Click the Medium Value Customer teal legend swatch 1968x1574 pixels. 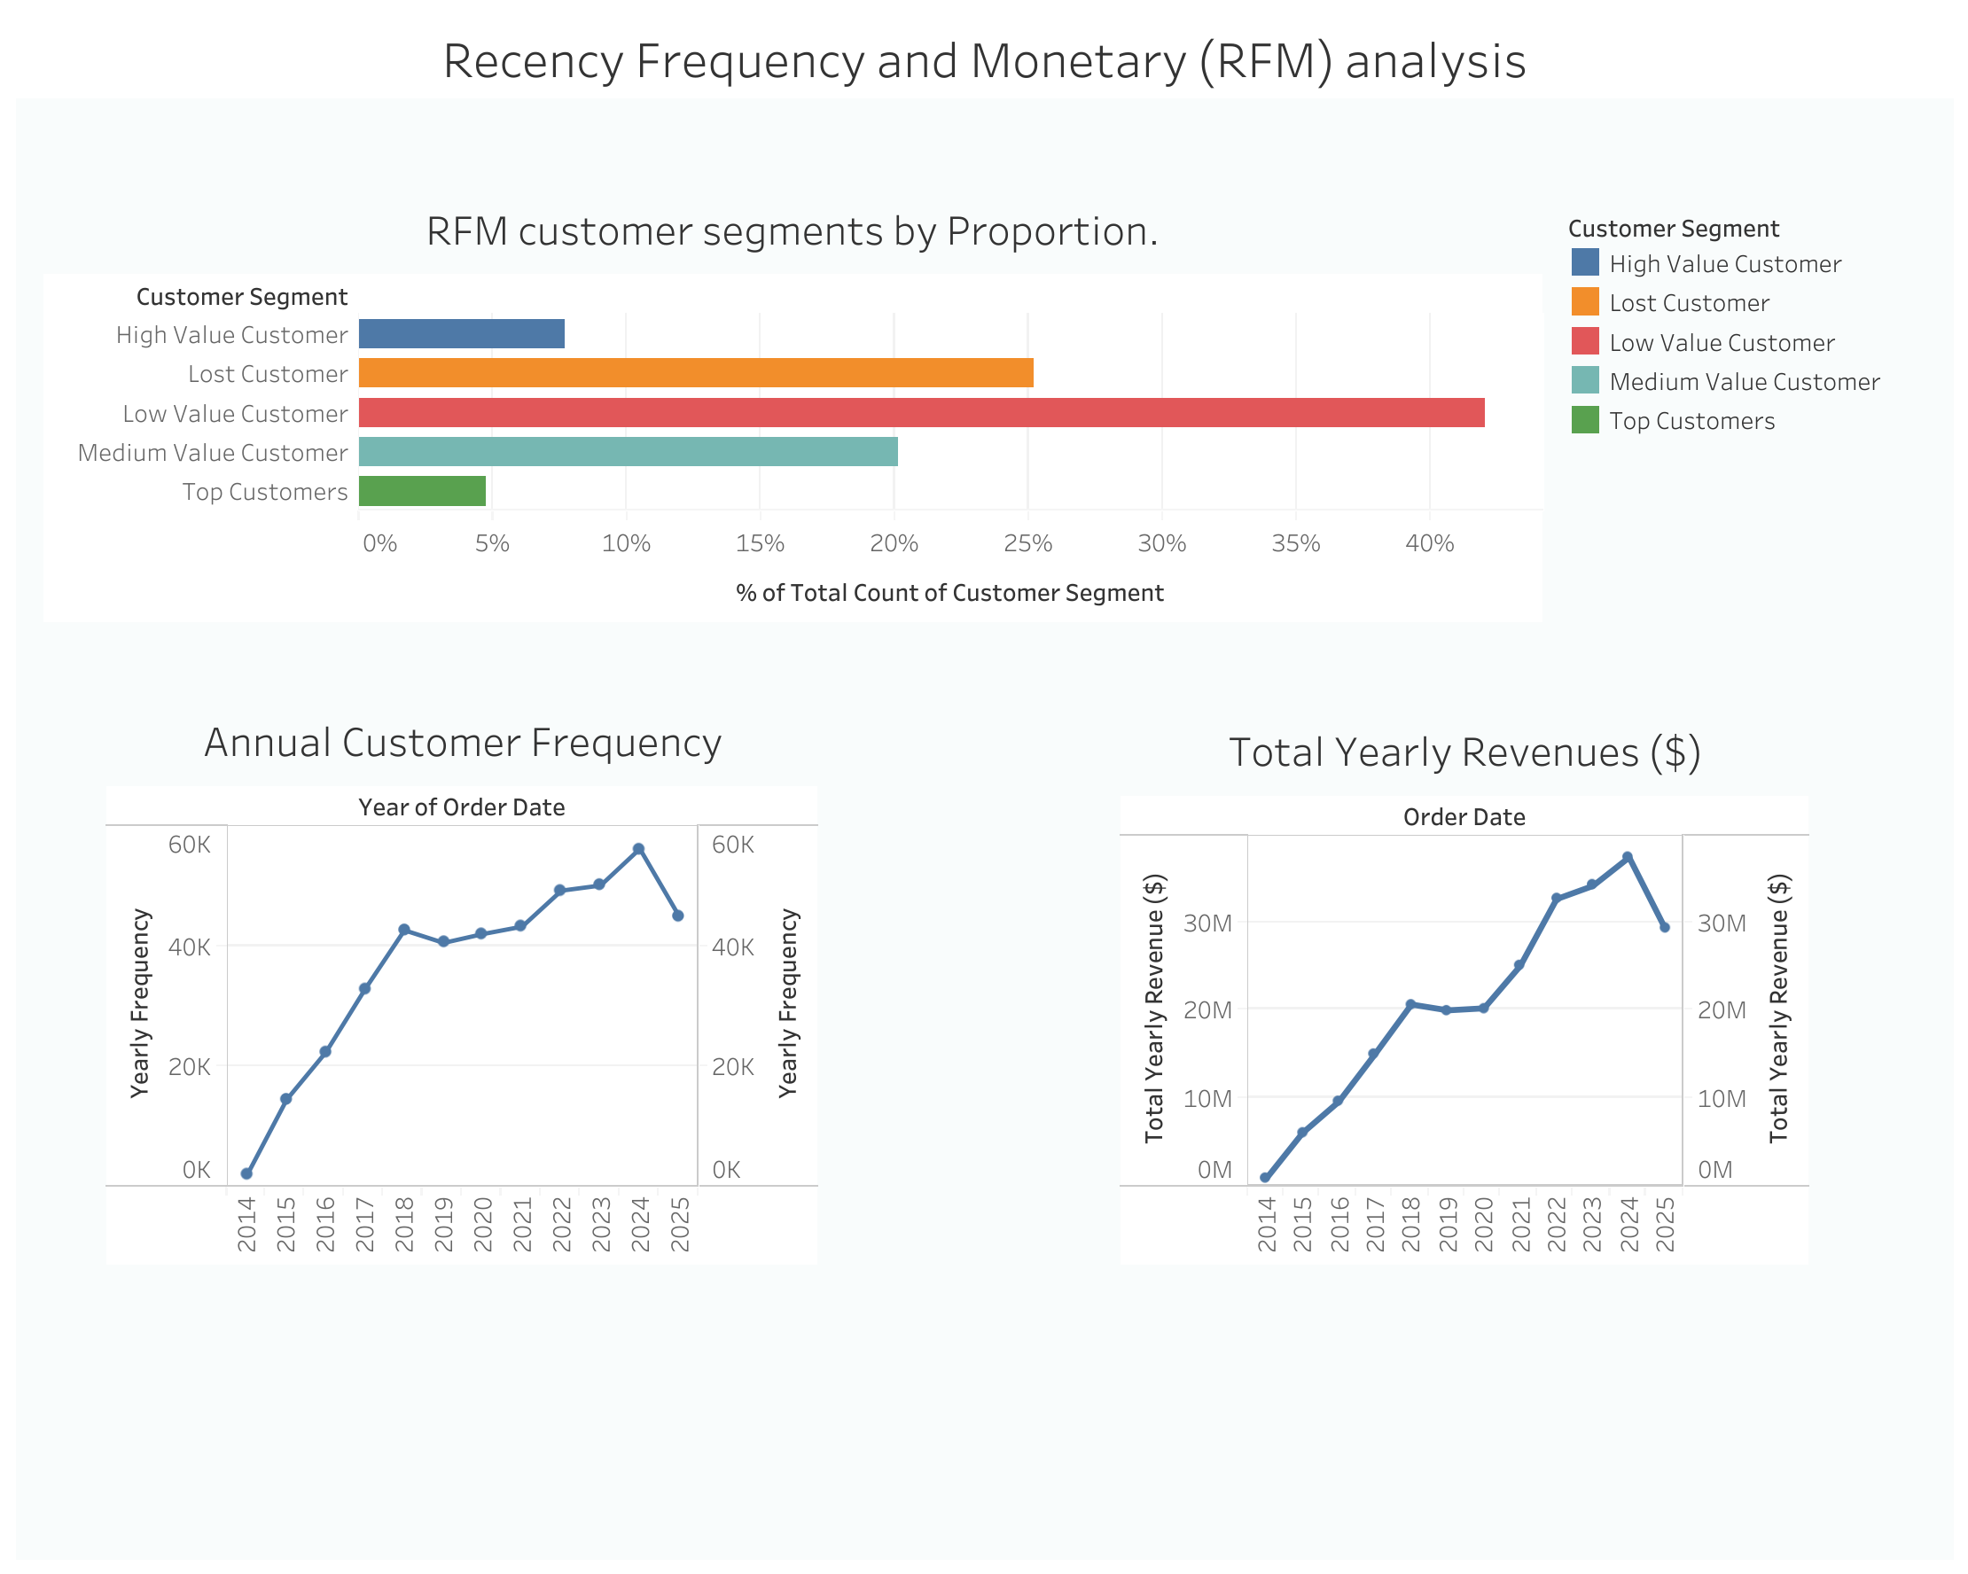tap(1585, 380)
